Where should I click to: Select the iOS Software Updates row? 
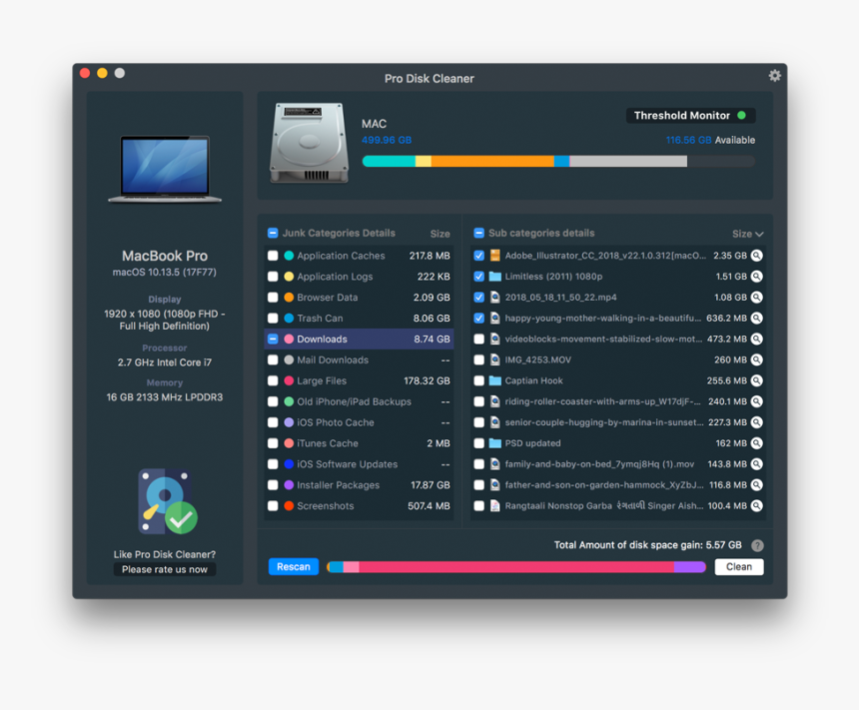coord(359,464)
